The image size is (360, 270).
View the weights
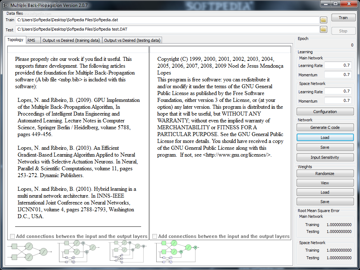325,183
